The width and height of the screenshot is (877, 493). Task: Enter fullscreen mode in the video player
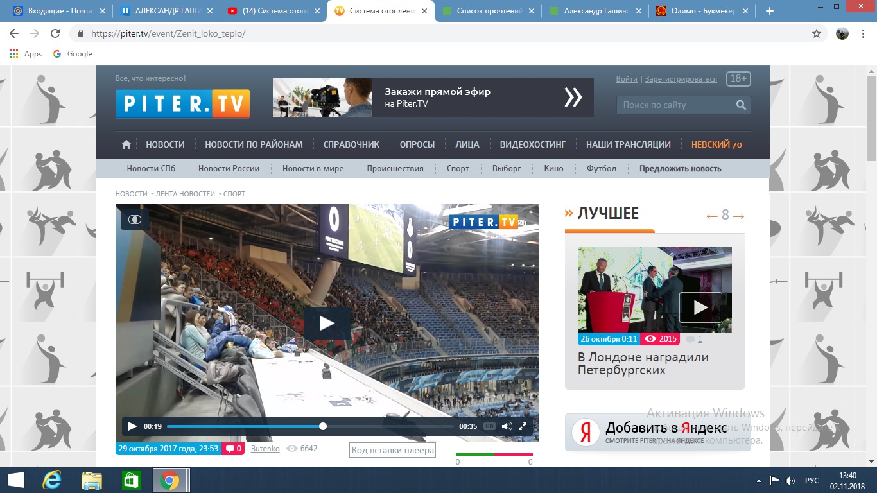[x=523, y=426]
